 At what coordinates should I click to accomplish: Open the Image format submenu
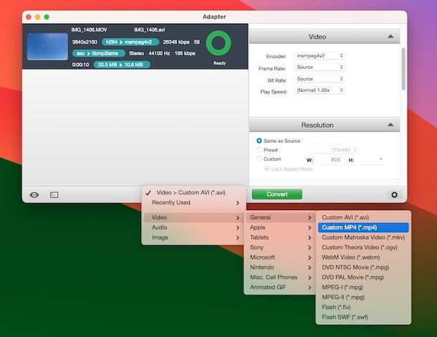coord(193,237)
